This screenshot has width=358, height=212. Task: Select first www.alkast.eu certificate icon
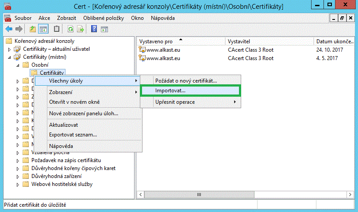(142, 49)
